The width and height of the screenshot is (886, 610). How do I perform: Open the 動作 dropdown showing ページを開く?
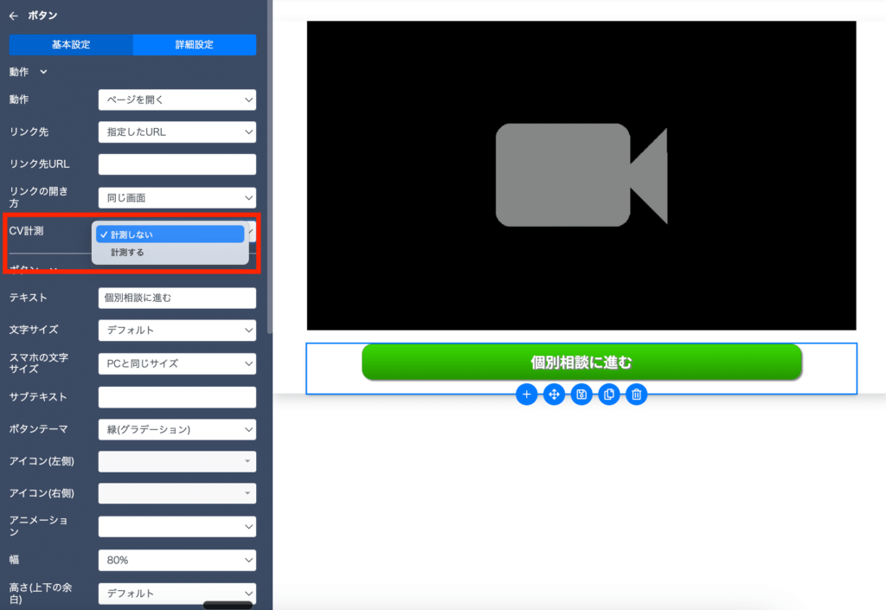click(177, 100)
